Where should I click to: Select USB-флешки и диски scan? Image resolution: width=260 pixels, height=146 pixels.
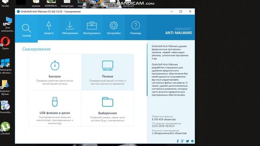pos(55,108)
